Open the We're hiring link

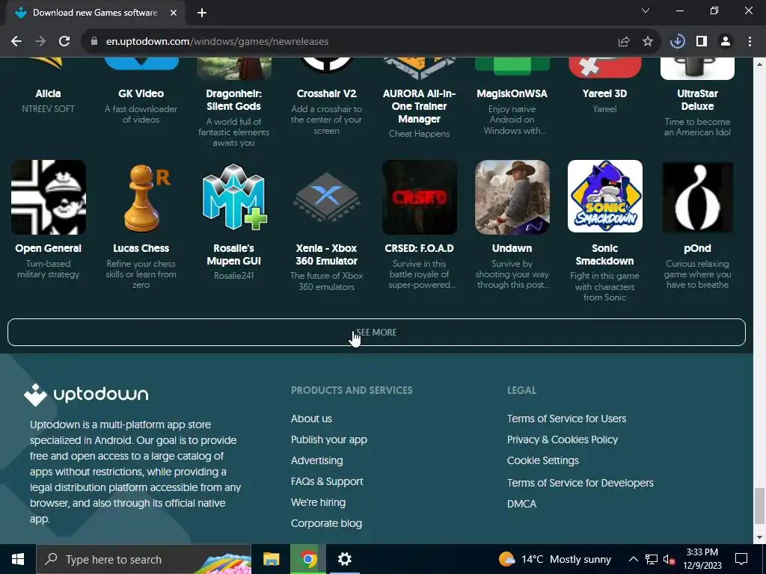pos(318,502)
